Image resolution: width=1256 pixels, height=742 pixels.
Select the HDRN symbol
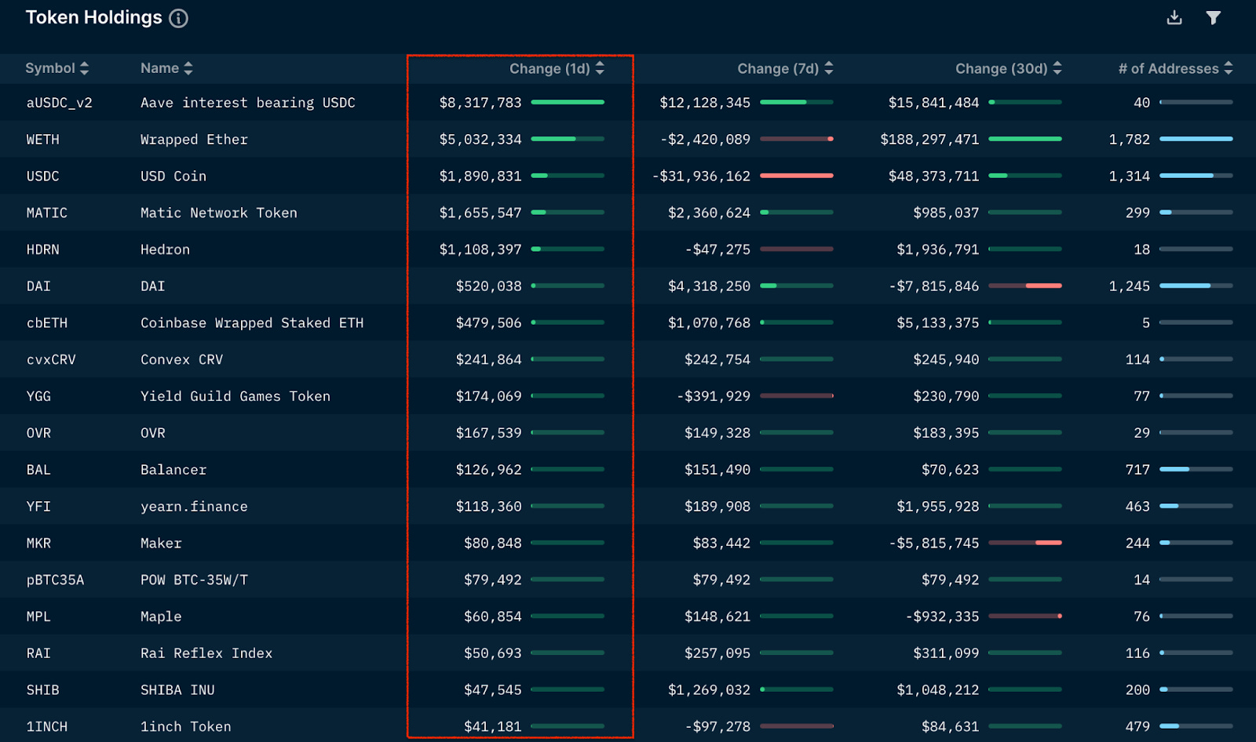pos(43,249)
